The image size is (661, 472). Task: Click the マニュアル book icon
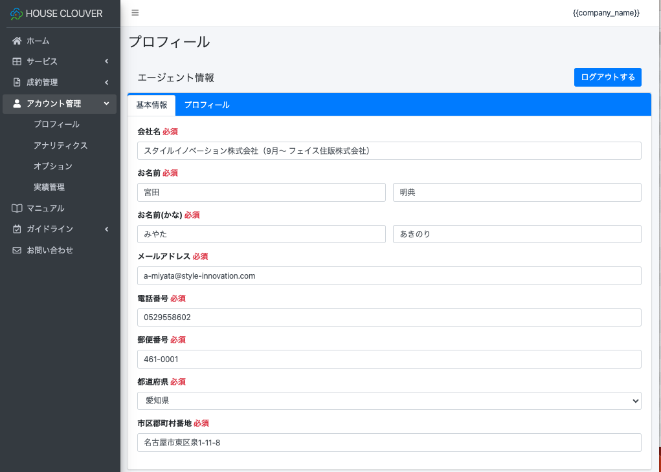coord(17,208)
